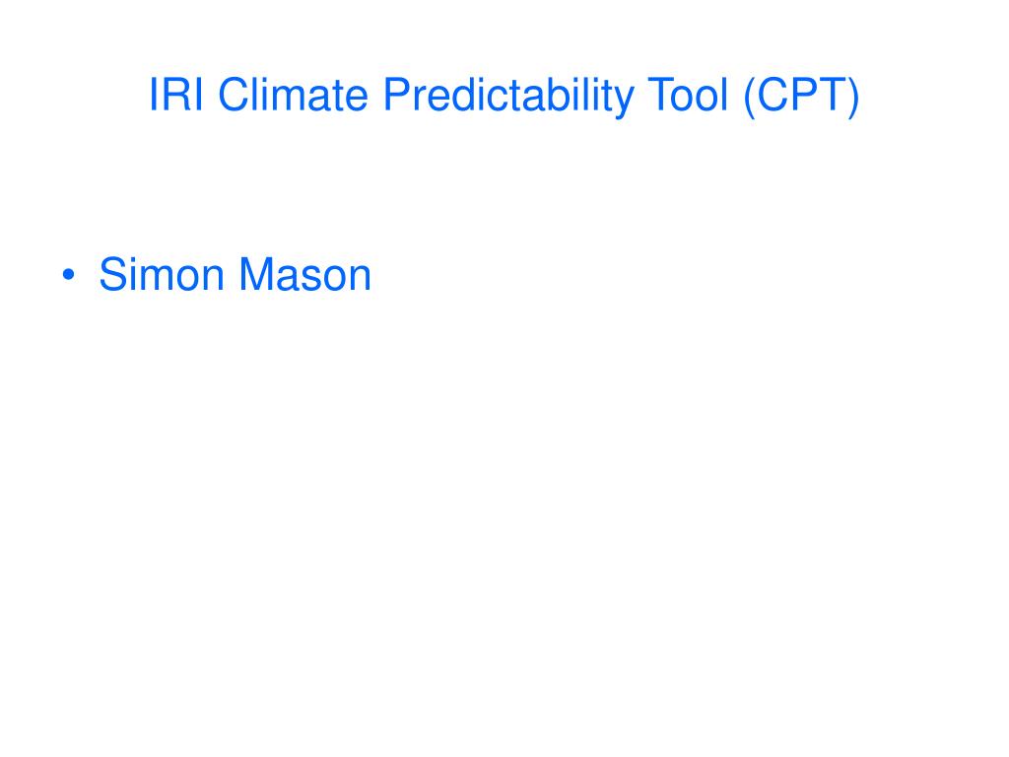
Task: Click the word Predictability in the heading
Action: (x=508, y=97)
